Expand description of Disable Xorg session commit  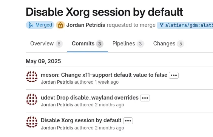128,121
